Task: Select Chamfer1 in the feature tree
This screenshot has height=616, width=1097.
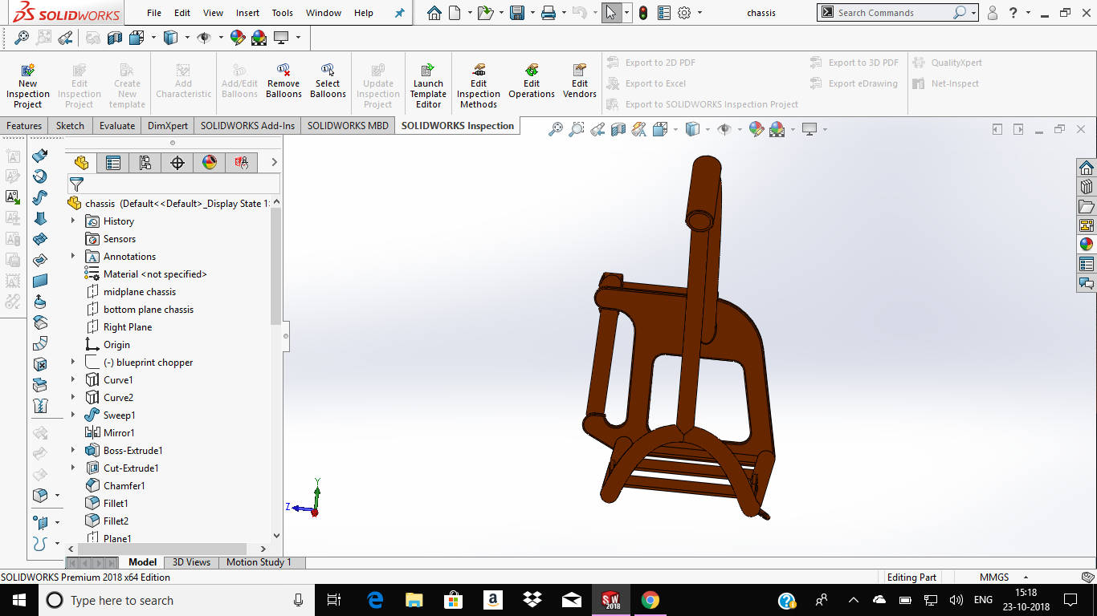Action: 115,485
